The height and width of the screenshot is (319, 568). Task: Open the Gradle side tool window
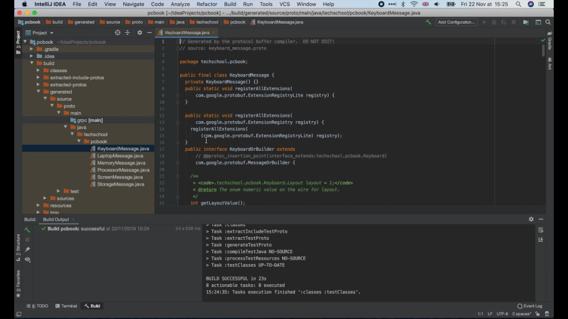pos(549,41)
